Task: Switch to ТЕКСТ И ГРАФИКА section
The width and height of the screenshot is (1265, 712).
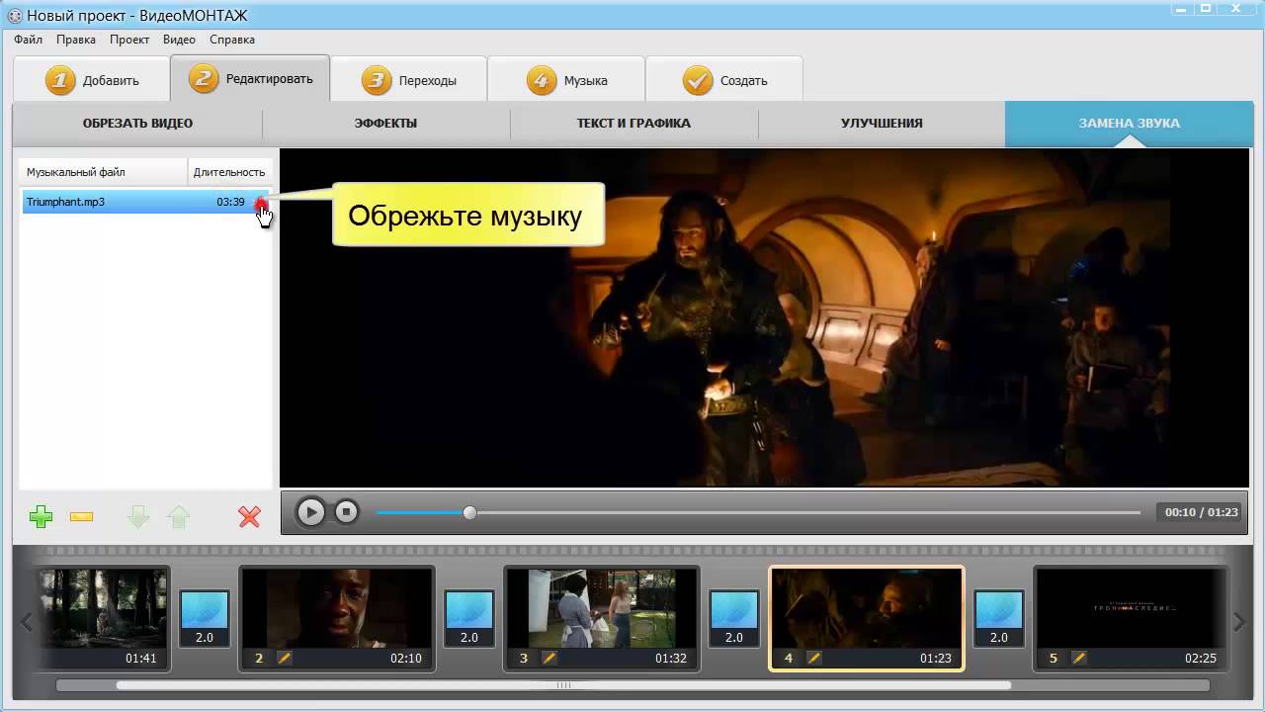Action: click(x=633, y=124)
